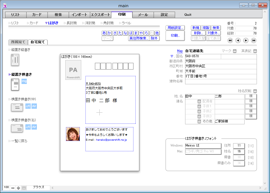Screen dimensions: 270x193
Task: Check the 姓名反転 checkbox
Action: tap(255, 91)
